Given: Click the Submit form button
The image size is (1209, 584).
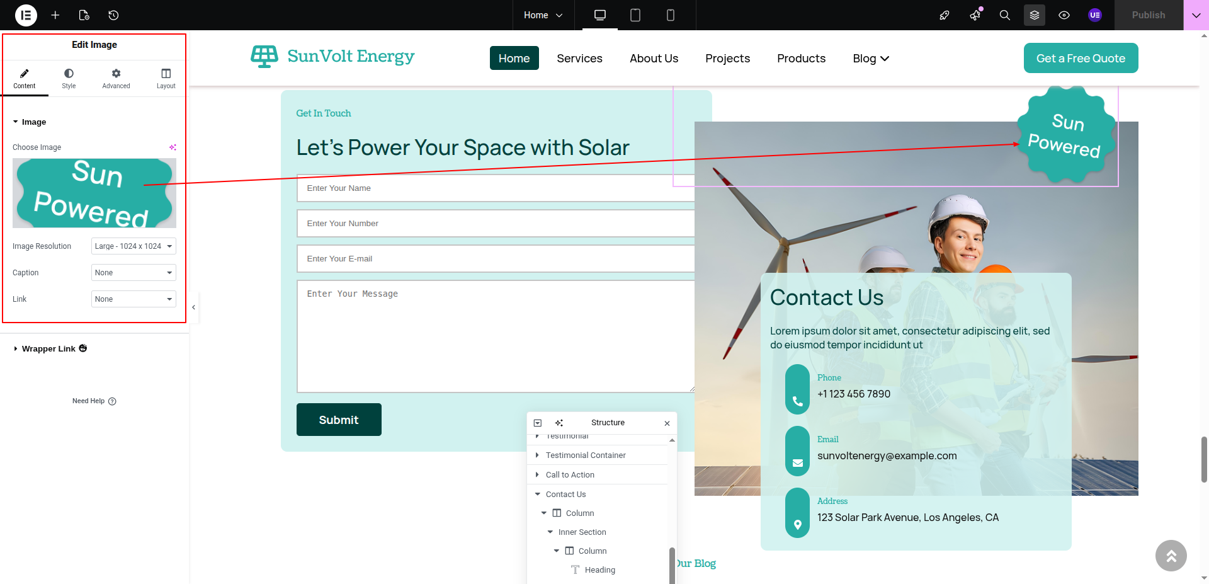Looking at the screenshot, I should click(339, 420).
